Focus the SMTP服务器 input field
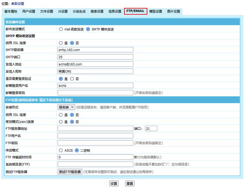The width and height of the screenshot is (244, 192). [x=95, y=50]
